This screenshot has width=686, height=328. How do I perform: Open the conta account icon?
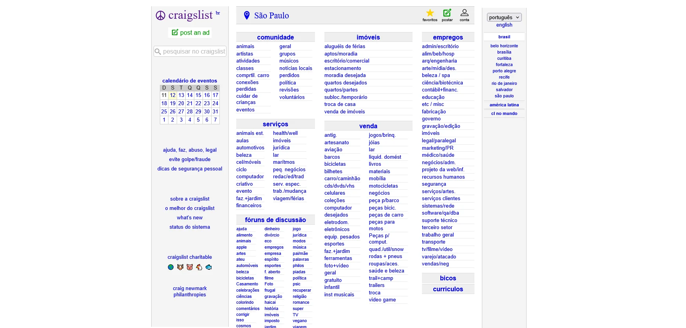point(464,13)
